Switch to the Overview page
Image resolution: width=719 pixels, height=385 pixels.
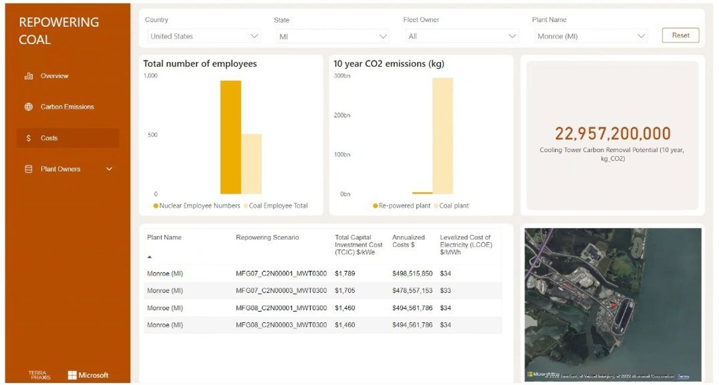[x=55, y=76]
